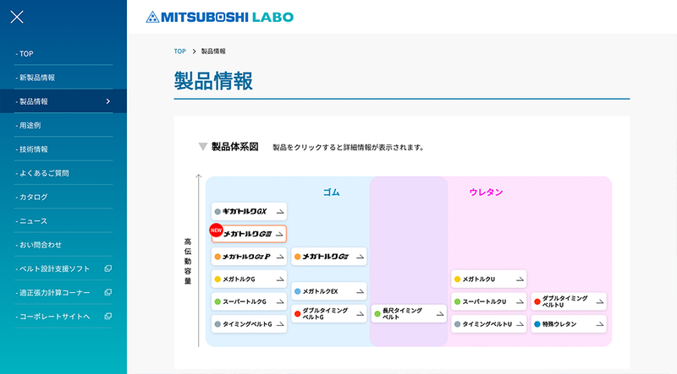Click the TOP breadcrumb link

click(x=179, y=51)
